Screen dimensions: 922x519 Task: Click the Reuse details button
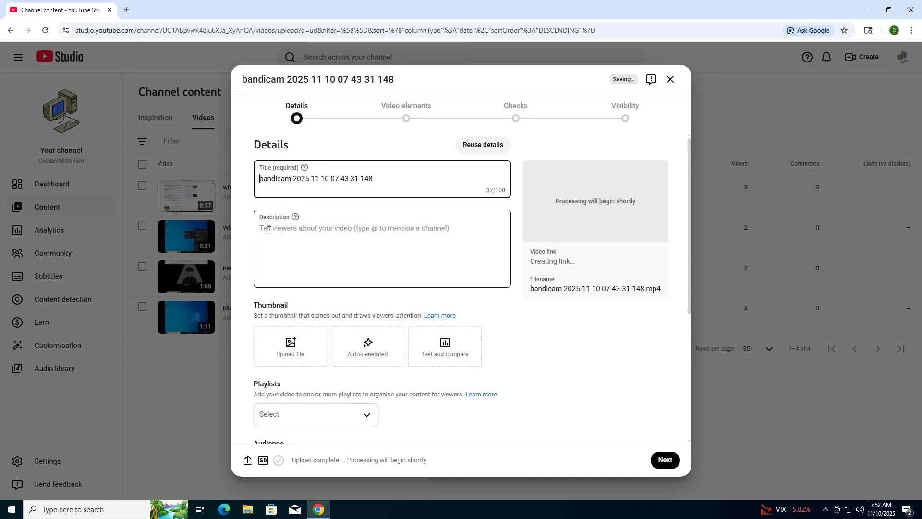(x=483, y=145)
